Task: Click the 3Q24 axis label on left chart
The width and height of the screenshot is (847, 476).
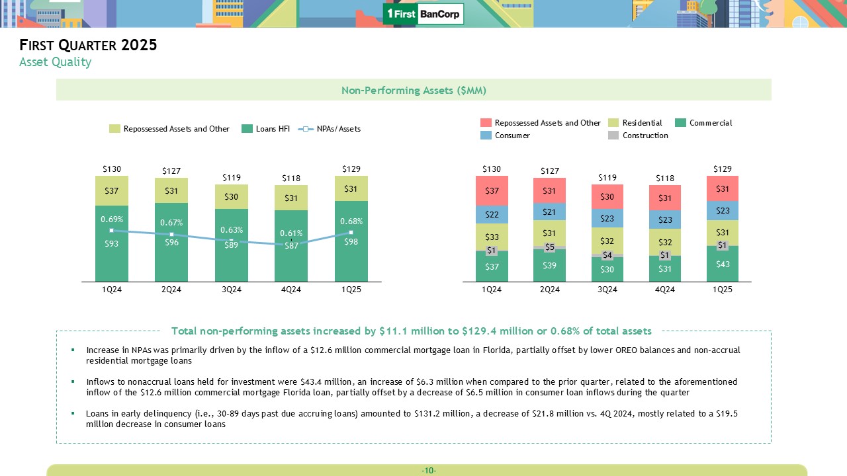Action: 231,290
